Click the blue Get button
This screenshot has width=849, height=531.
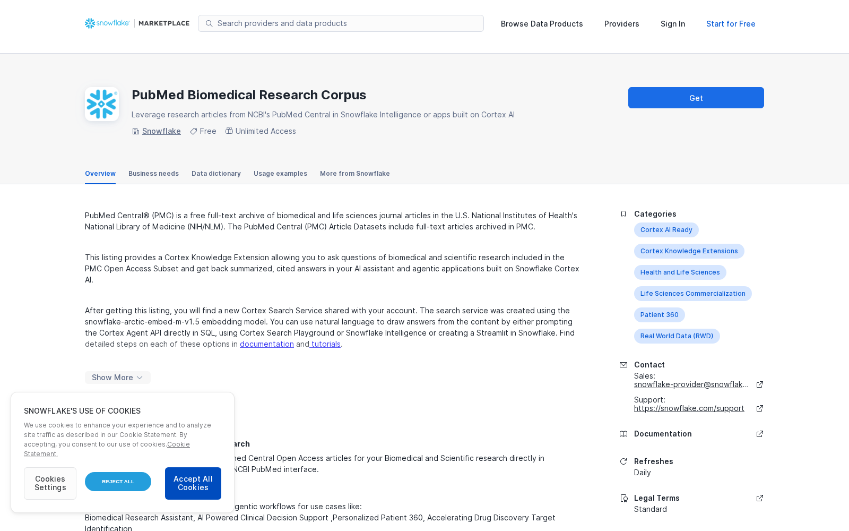pyautogui.click(x=696, y=98)
